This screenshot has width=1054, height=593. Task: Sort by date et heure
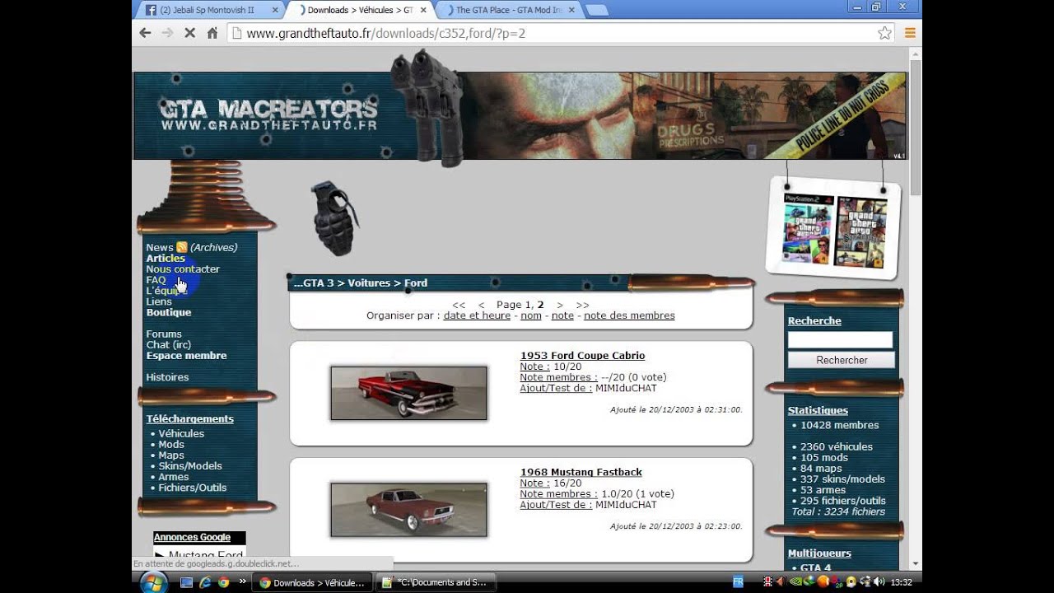pyautogui.click(x=477, y=315)
